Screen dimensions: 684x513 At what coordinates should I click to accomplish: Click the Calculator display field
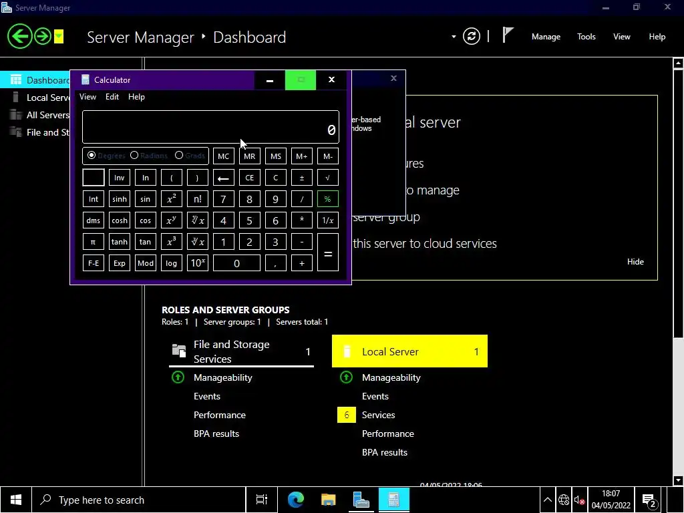coord(210,127)
